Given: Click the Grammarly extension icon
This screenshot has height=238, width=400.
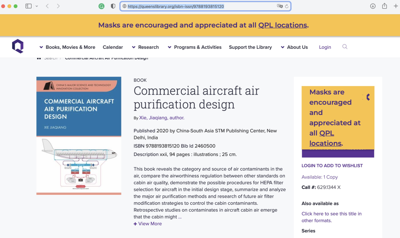Looking at the screenshot, I should 101,6.
